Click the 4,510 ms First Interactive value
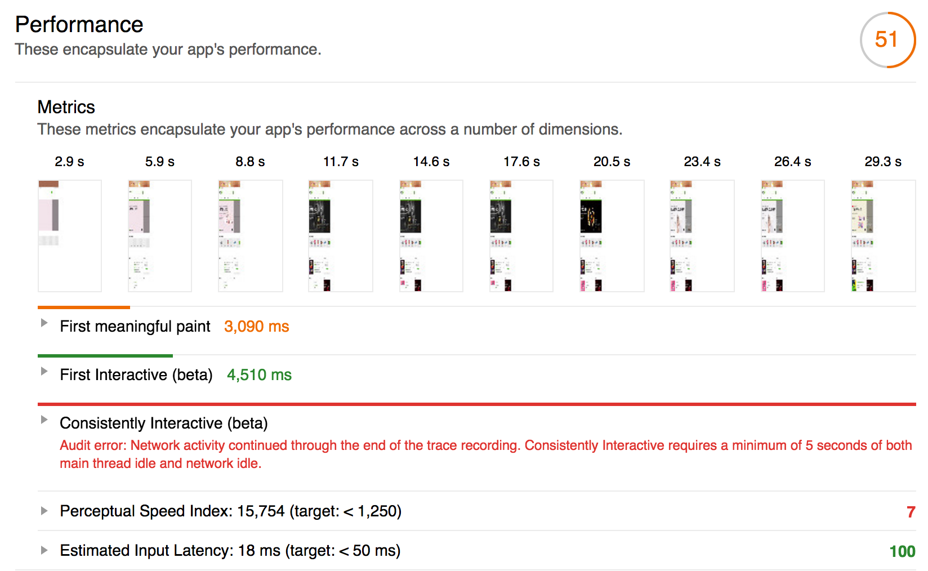 [259, 375]
